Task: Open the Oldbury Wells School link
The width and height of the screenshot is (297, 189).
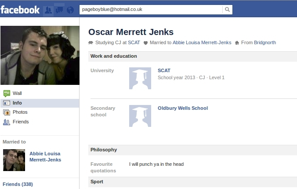Action: coord(183,108)
